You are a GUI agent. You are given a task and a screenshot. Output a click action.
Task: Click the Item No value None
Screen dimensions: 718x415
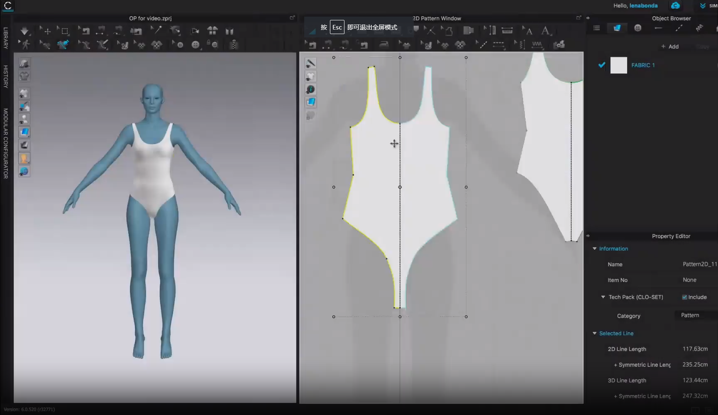coord(689,280)
